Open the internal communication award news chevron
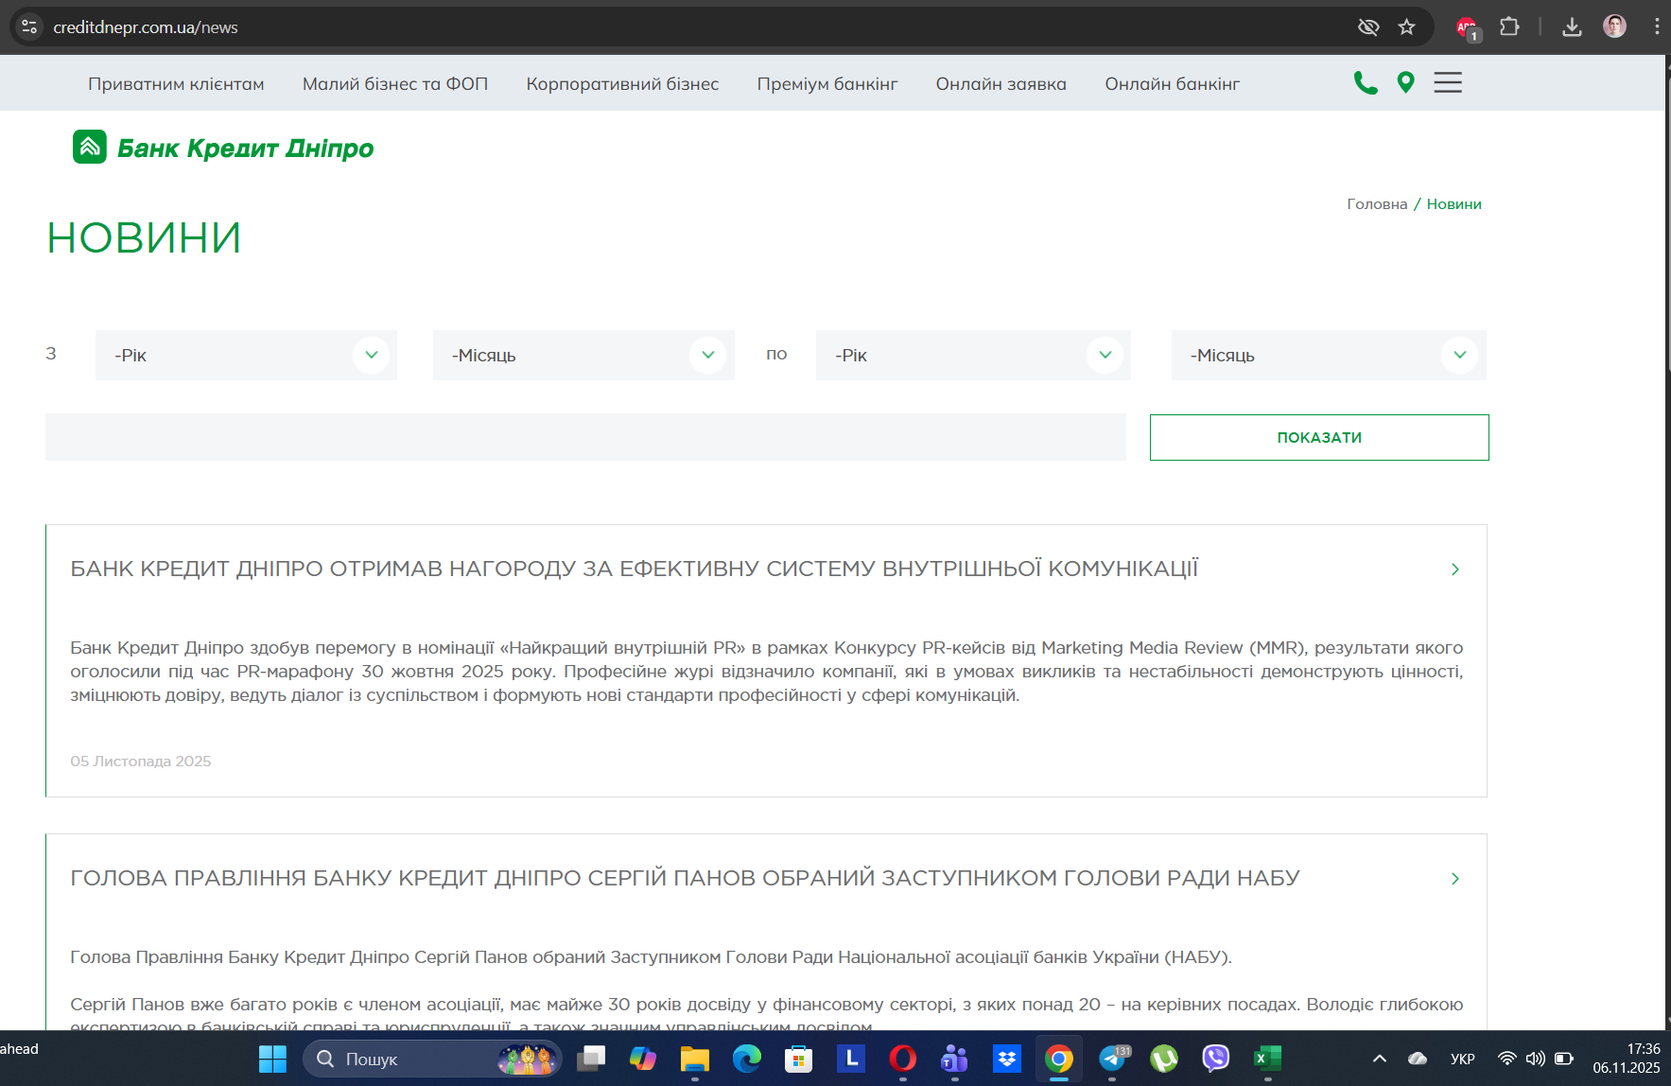1671x1086 pixels. click(1455, 569)
